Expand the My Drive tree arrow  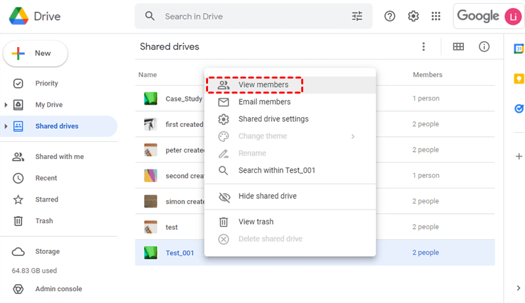pos(6,105)
